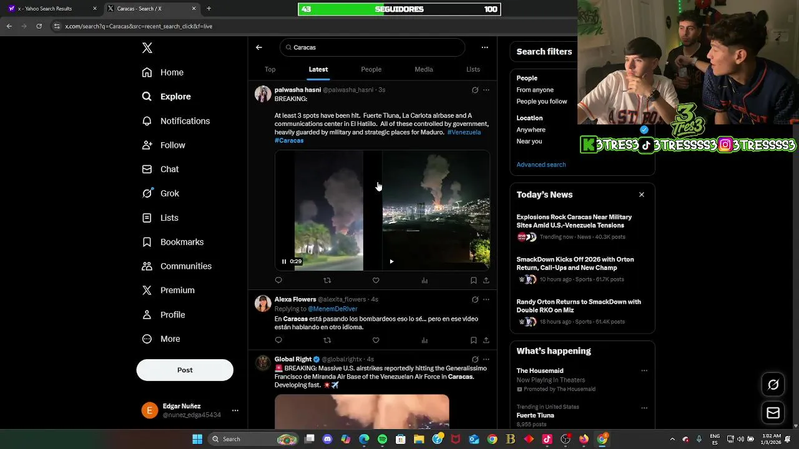Click the X logo in sidebar

click(147, 48)
